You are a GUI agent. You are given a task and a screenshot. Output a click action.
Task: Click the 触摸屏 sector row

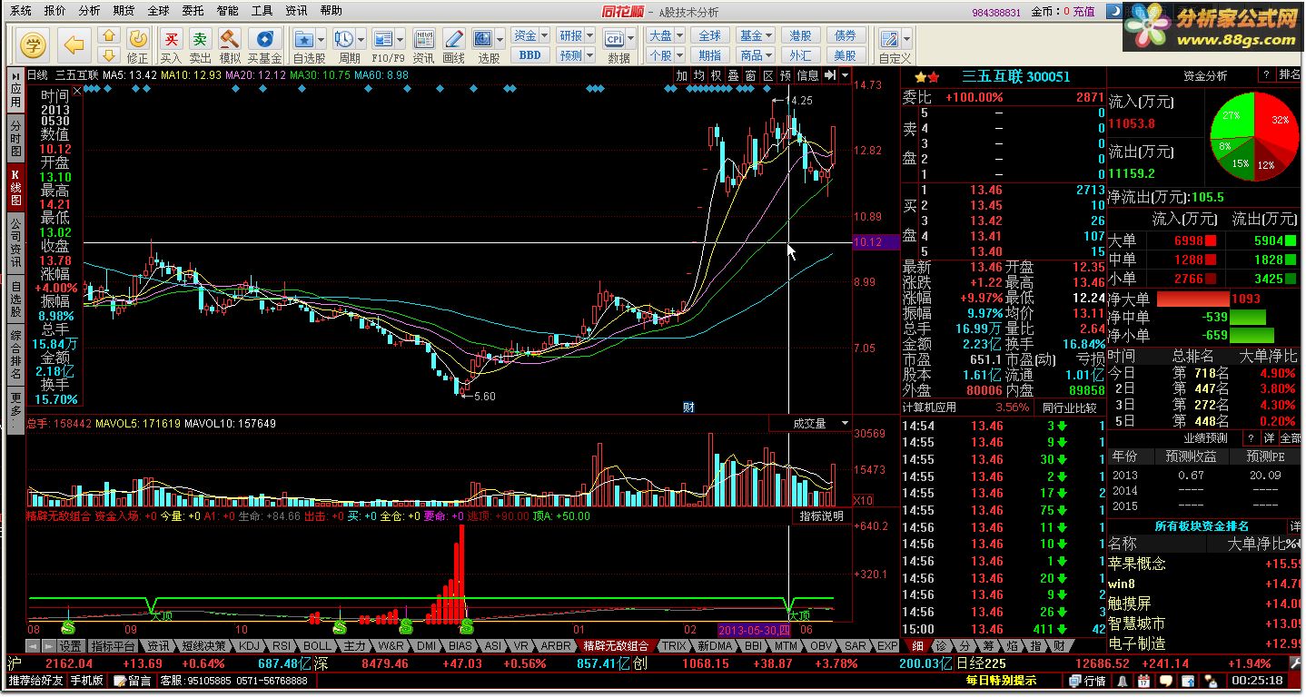click(1205, 604)
